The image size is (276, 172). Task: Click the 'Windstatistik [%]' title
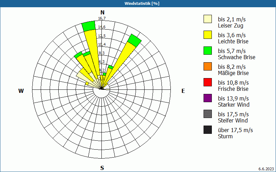[x=142, y=3]
